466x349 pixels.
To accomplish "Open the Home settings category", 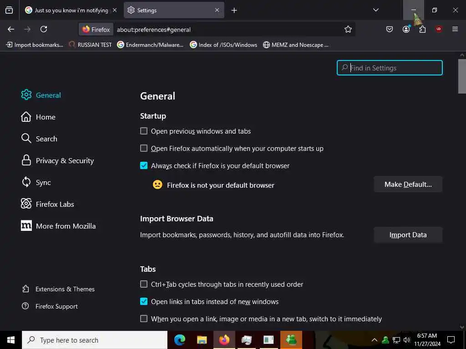I will [38, 117].
